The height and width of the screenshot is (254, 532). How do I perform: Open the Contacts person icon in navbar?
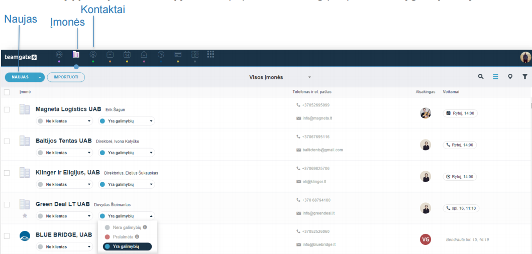click(93, 54)
